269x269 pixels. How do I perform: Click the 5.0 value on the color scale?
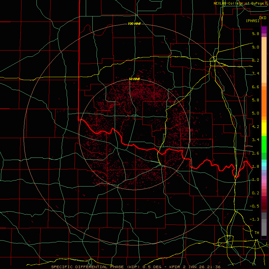click(x=256, y=113)
